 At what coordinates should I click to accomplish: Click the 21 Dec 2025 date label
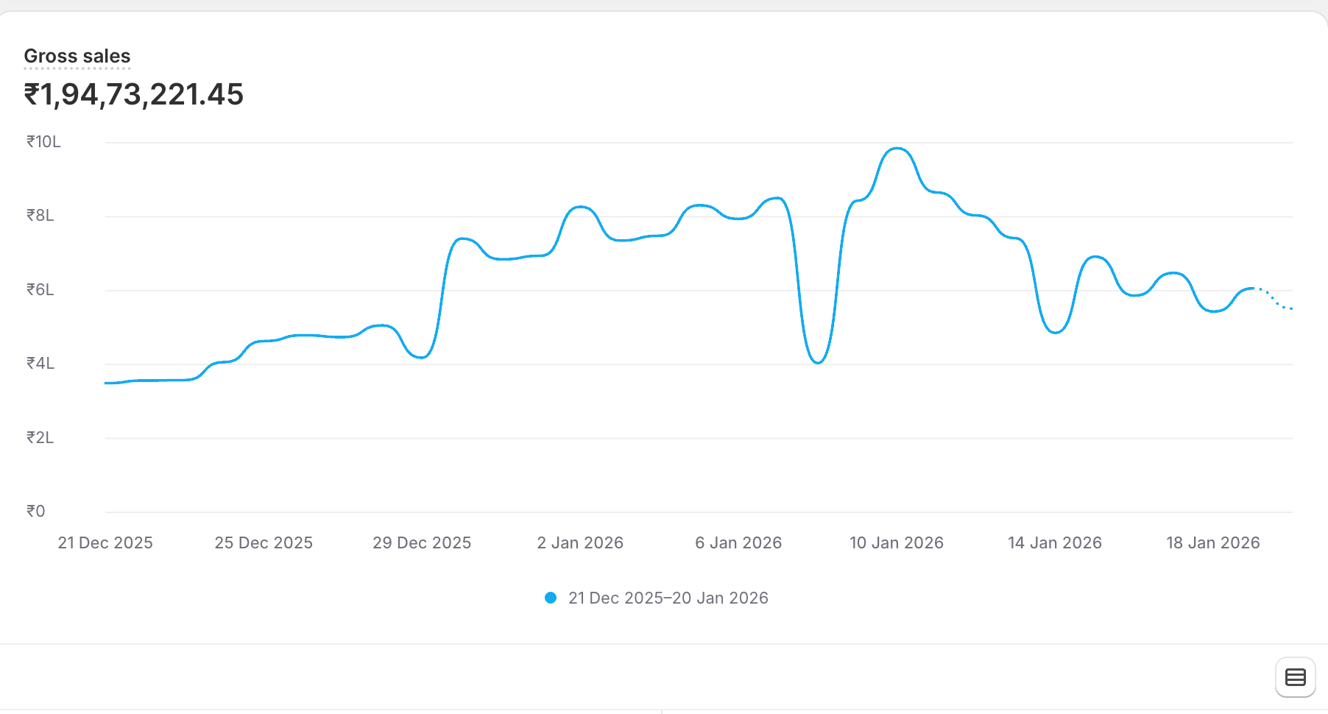coord(105,543)
